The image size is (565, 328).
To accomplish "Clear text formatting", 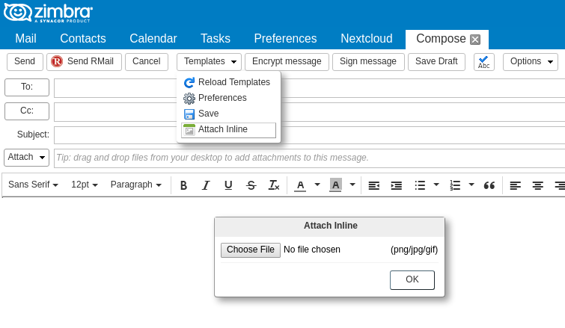I will (x=274, y=185).
